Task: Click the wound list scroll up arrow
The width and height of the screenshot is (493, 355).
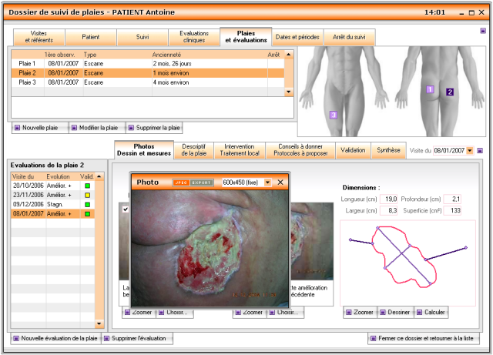Action: (x=289, y=55)
